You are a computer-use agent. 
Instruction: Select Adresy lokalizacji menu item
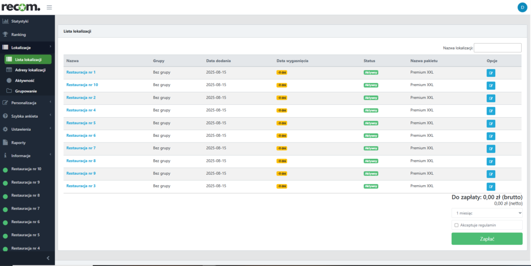(x=30, y=70)
